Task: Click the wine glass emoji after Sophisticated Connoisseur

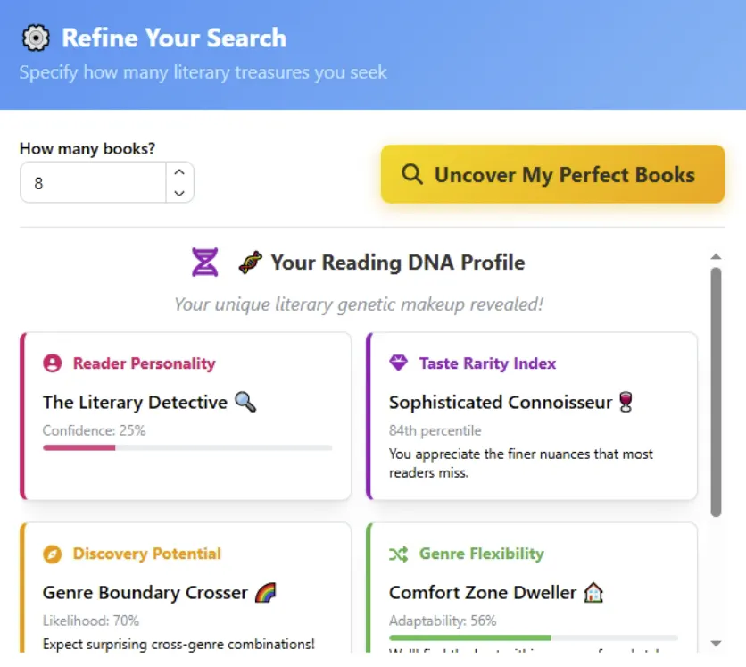Action: (x=626, y=403)
